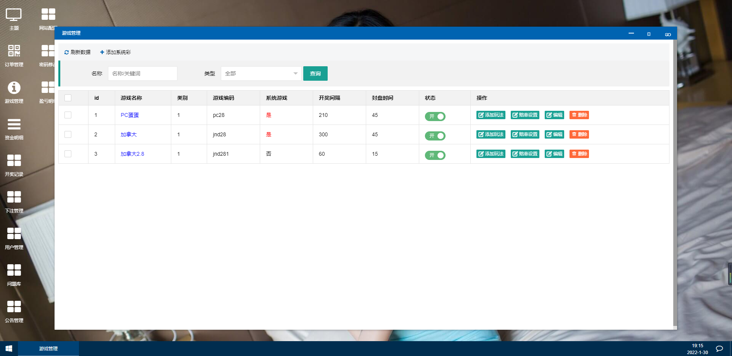732x356 pixels.
Task: Open 赔率设置 odds settings for PC蛋蛋
Action: click(x=524, y=115)
